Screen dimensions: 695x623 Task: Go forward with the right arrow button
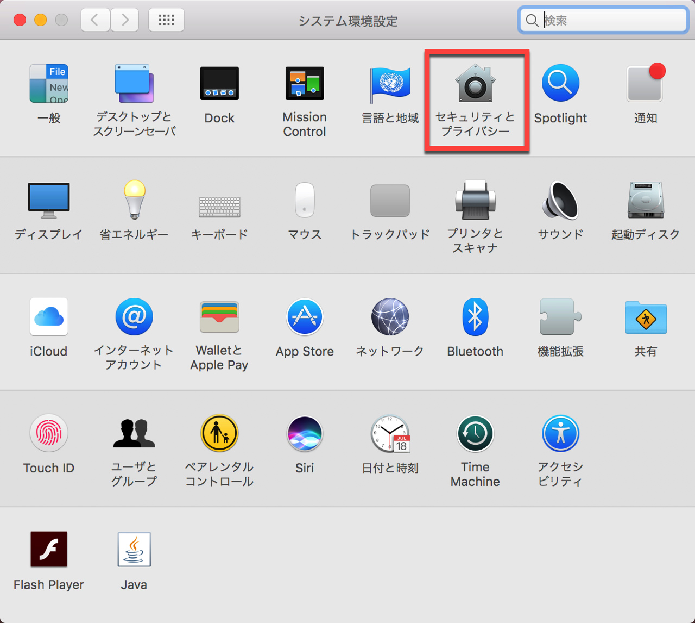[125, 20]
